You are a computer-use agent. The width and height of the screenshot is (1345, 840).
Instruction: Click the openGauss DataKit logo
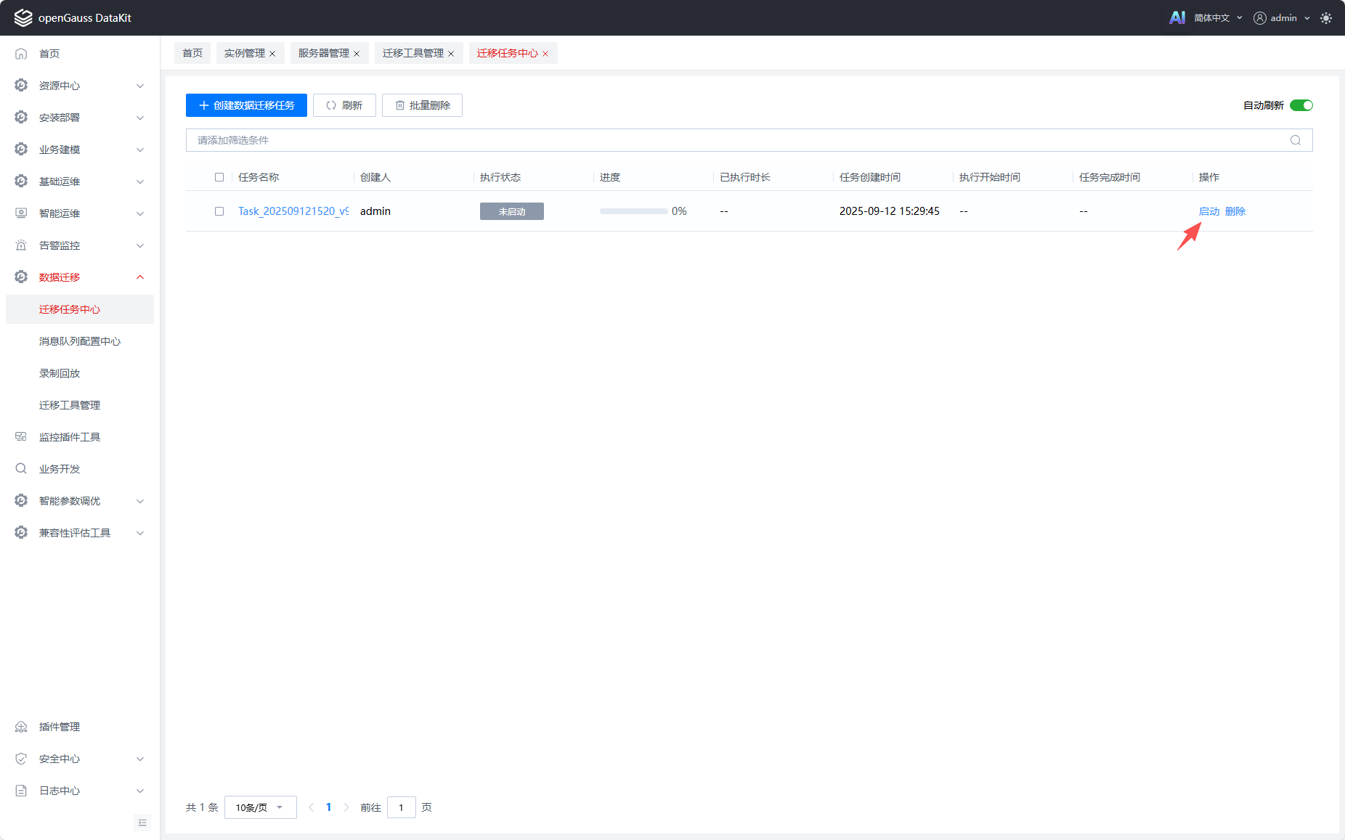[x=73, y=17]
